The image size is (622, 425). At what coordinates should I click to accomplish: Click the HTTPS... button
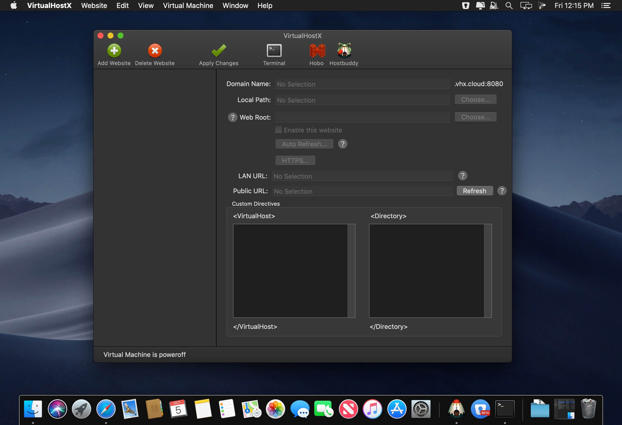click(295, 160)
